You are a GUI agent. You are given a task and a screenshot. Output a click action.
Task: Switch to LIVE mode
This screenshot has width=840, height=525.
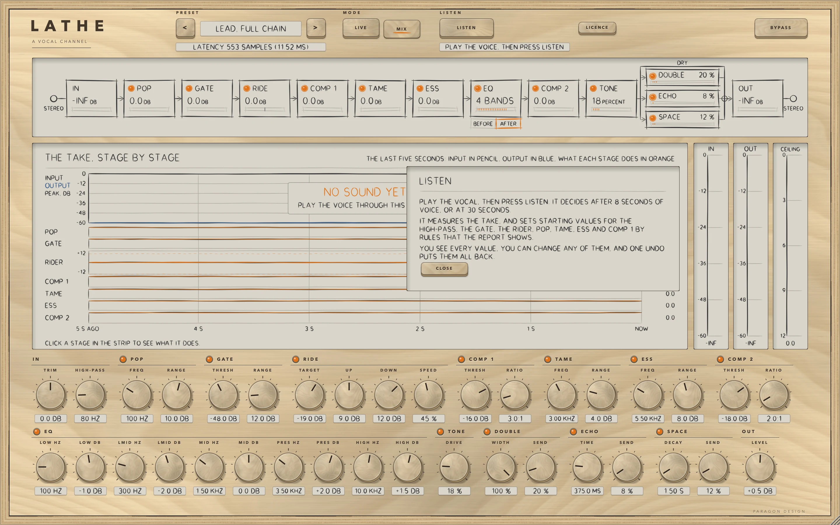360,28
